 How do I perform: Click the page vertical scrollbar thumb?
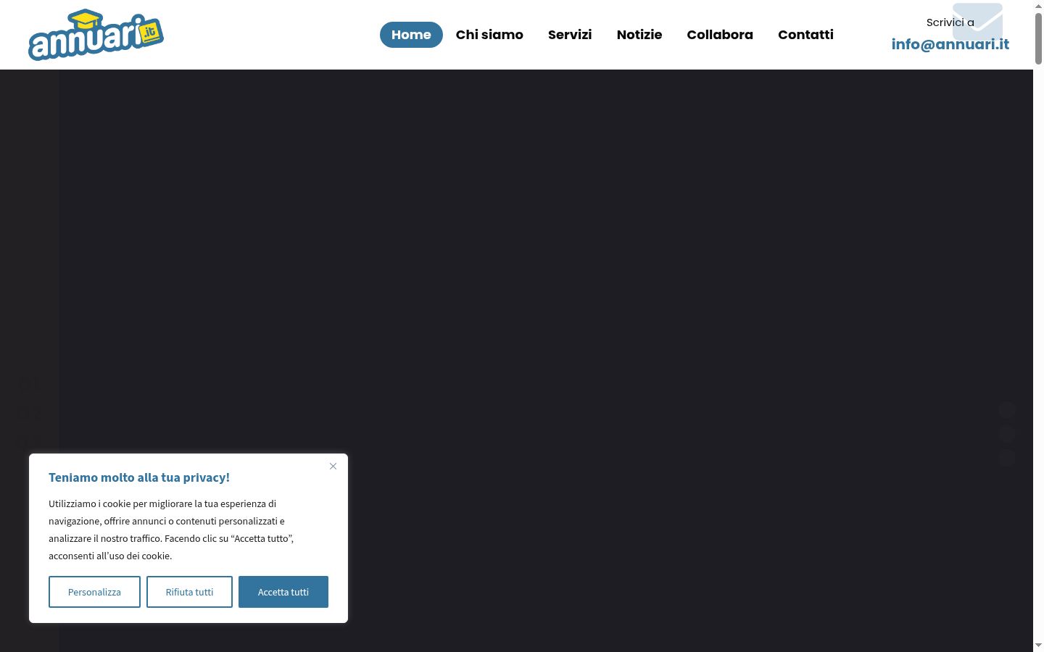1038,38
